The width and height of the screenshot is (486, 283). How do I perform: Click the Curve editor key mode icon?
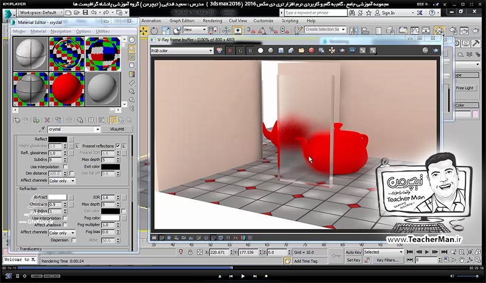pyautogui.click(x=368, y=261)
